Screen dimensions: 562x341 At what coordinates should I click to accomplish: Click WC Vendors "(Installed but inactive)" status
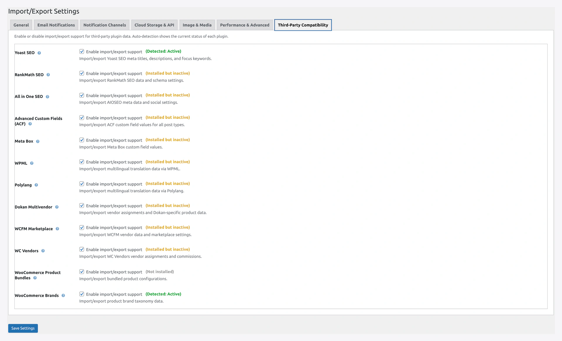168,249
